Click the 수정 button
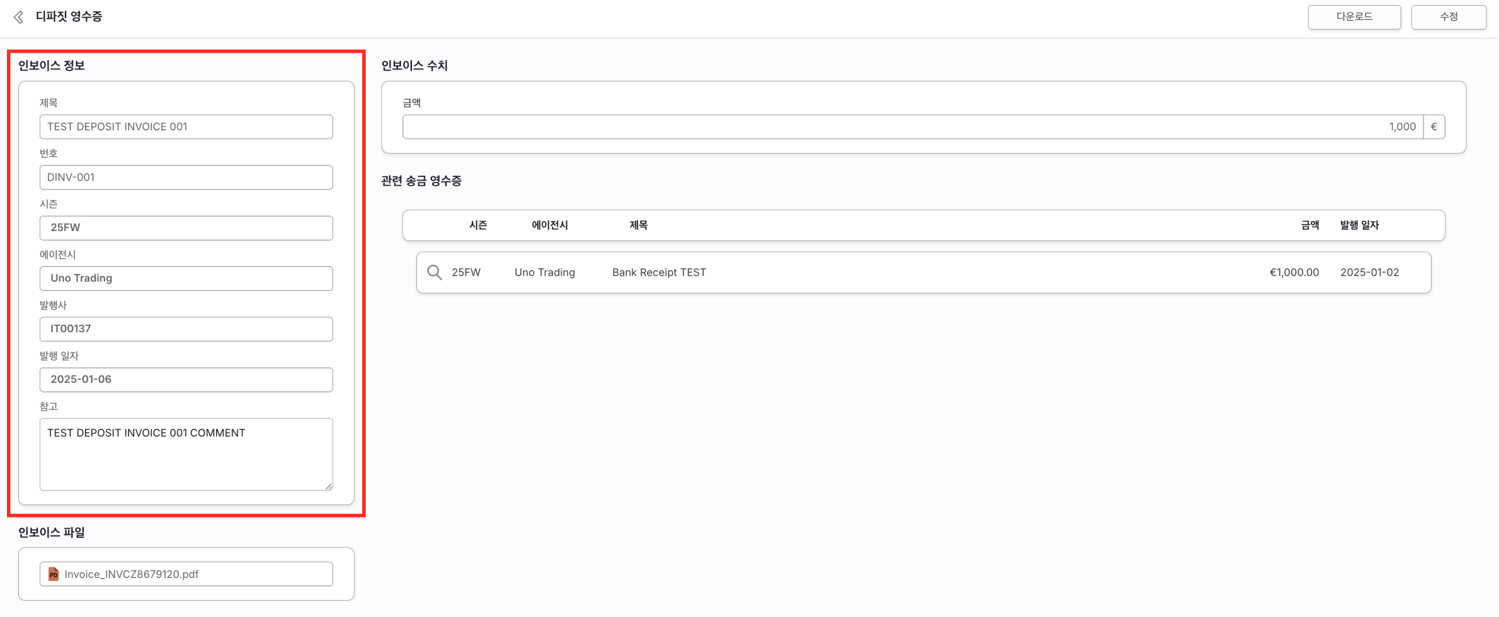The width and height of the screenshot is (1499, 617). (1448, 17)
